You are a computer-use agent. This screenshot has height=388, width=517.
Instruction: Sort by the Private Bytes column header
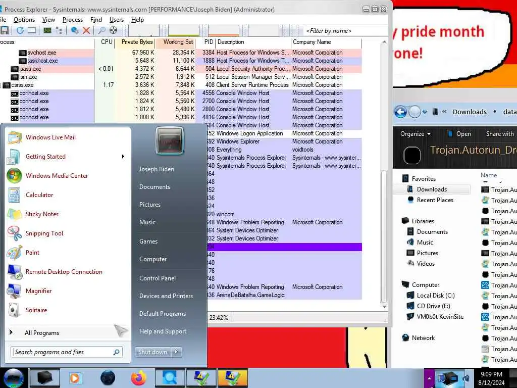pyautogui.click(x=135, y=42)
